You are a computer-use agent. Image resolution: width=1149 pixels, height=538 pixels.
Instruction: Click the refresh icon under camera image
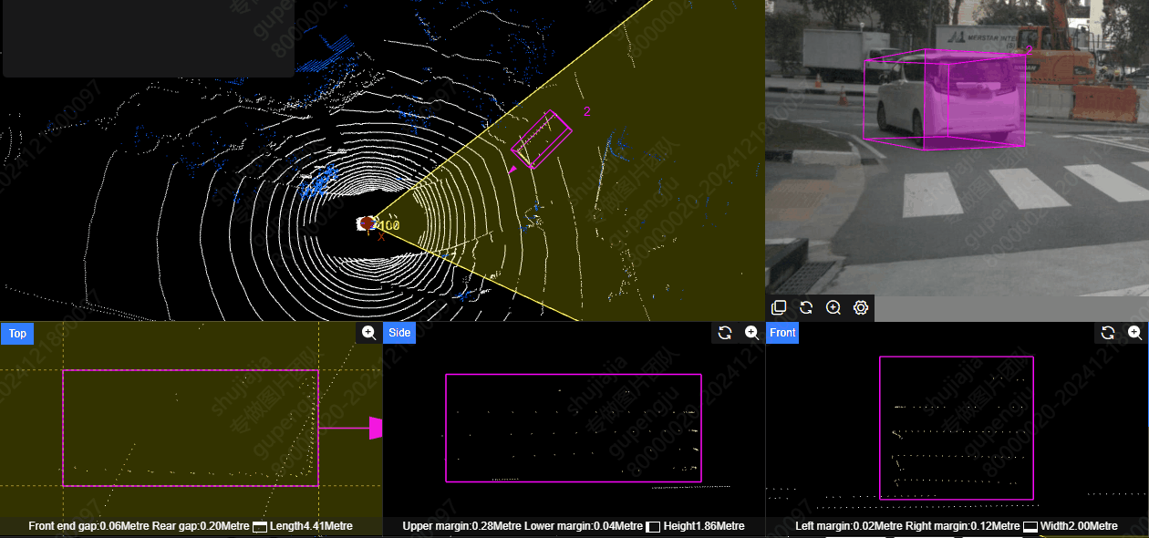point(806,308)
